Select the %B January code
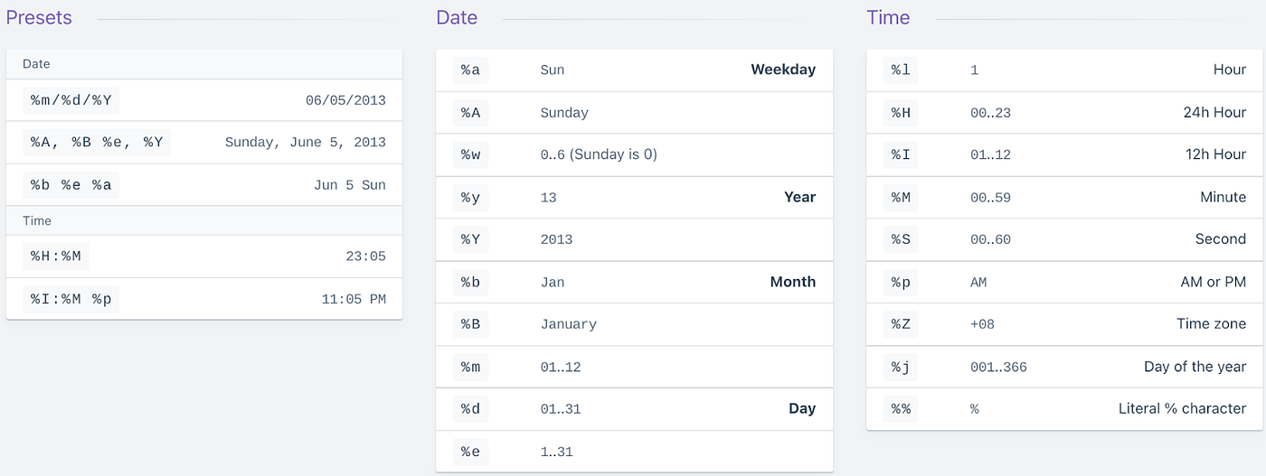Screen dimensions: 1266x476 tap(470, 324)
